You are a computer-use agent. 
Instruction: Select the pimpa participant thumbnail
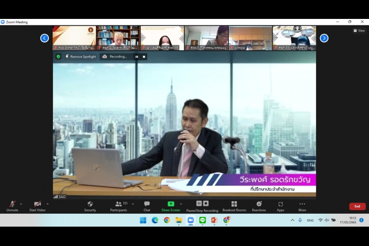coord(250,38)
